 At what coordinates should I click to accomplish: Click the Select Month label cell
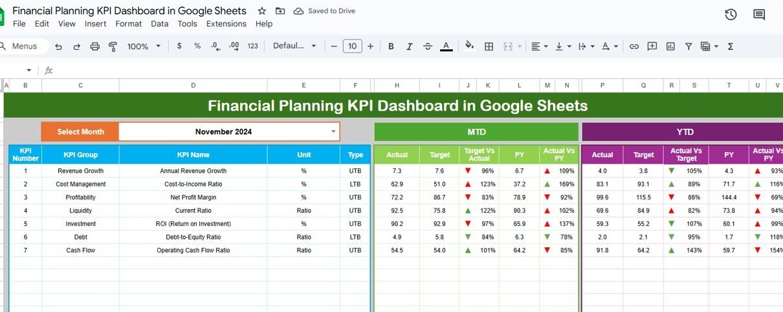80,131
